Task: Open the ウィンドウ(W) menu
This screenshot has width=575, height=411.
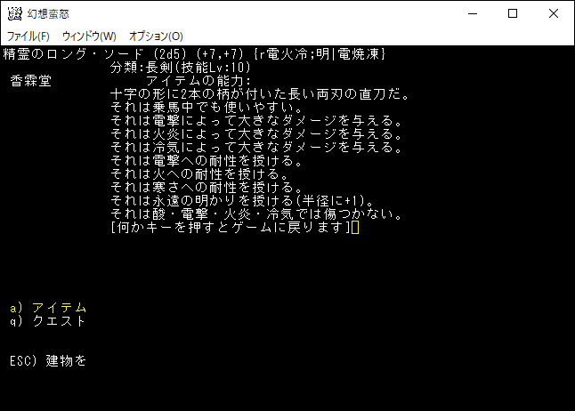Action: tap(89, 36)
